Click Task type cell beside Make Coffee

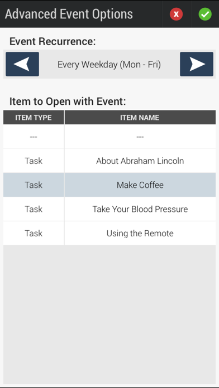point(34,185)
